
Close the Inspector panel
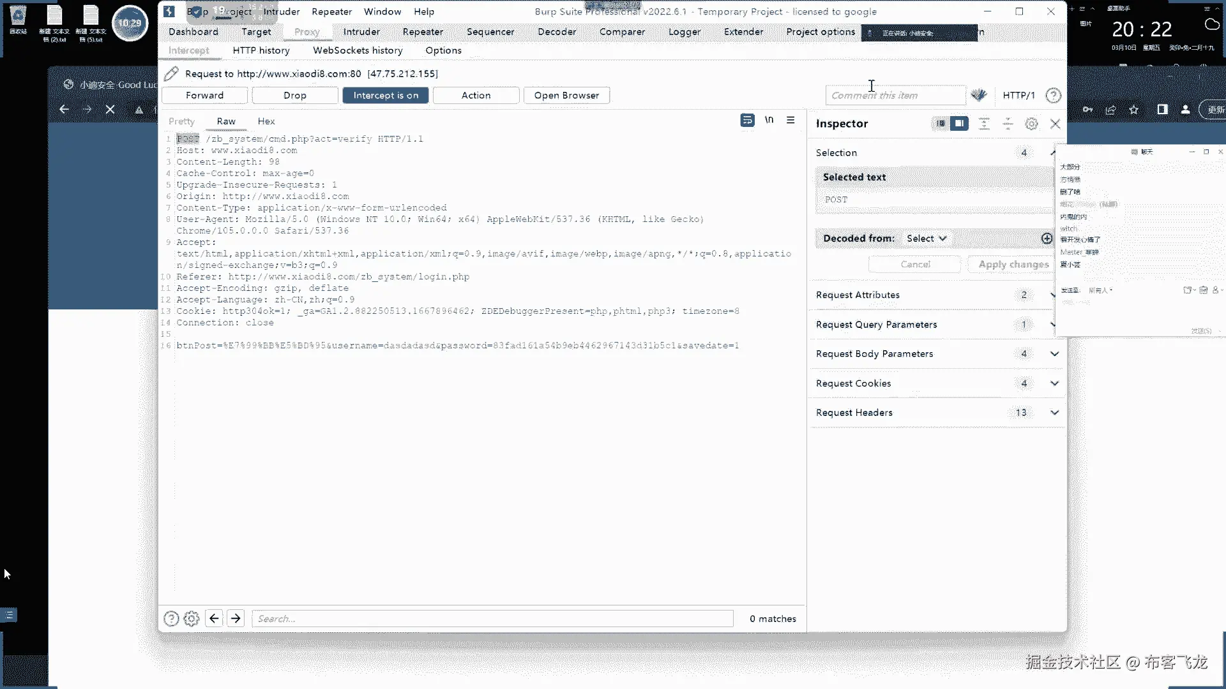pyautogui.click(x=1055, y=124)
